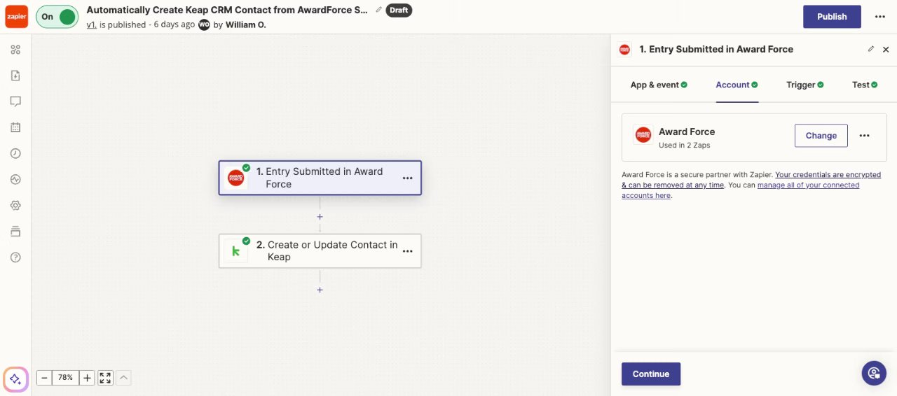The width and height of the screenshot is (897, 396).
Task: Change the Award Force account
Action: click(821, 136)
